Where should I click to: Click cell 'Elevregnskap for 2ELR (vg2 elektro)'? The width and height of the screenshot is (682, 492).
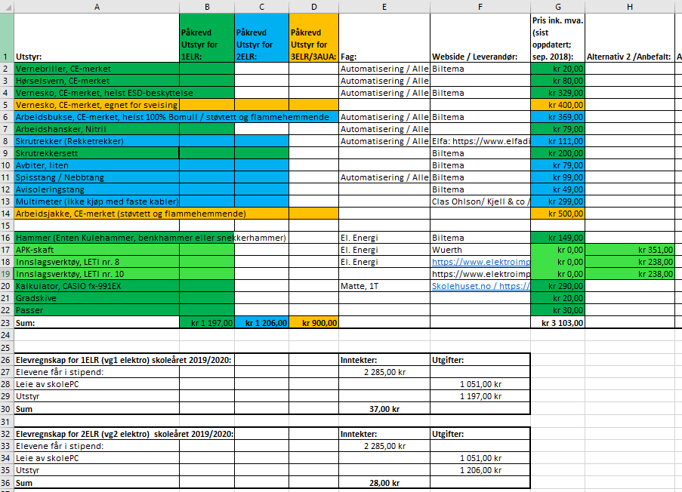point(97,434)
